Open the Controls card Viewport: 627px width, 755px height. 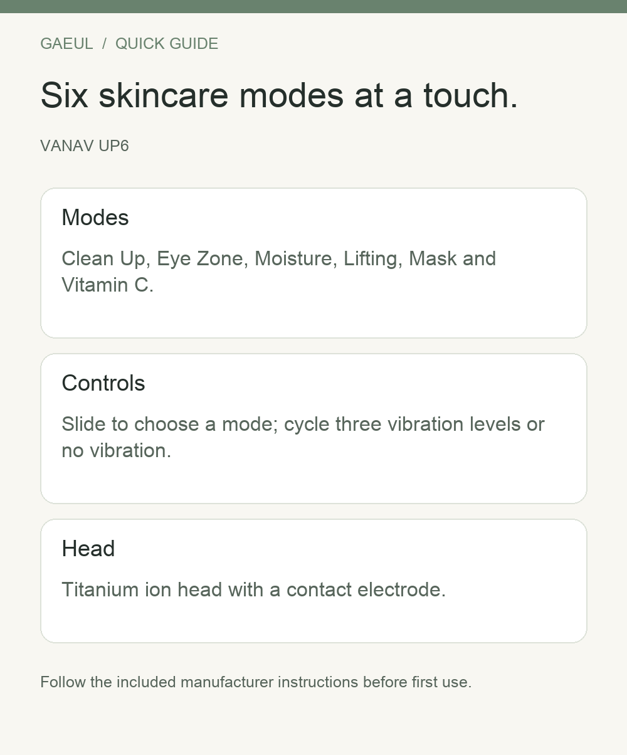click(x=313, y=428)
